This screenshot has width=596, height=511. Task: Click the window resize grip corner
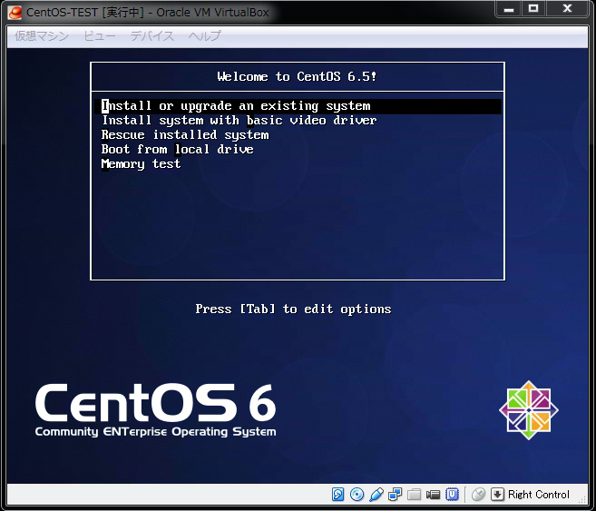(x=583, y=499)
